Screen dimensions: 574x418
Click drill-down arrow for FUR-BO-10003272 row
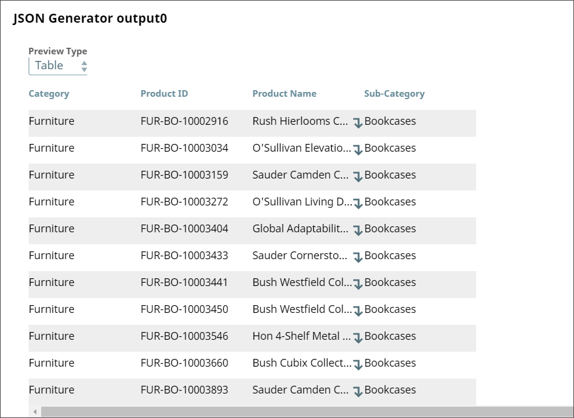pyautogui.click(x=359, y=202)
